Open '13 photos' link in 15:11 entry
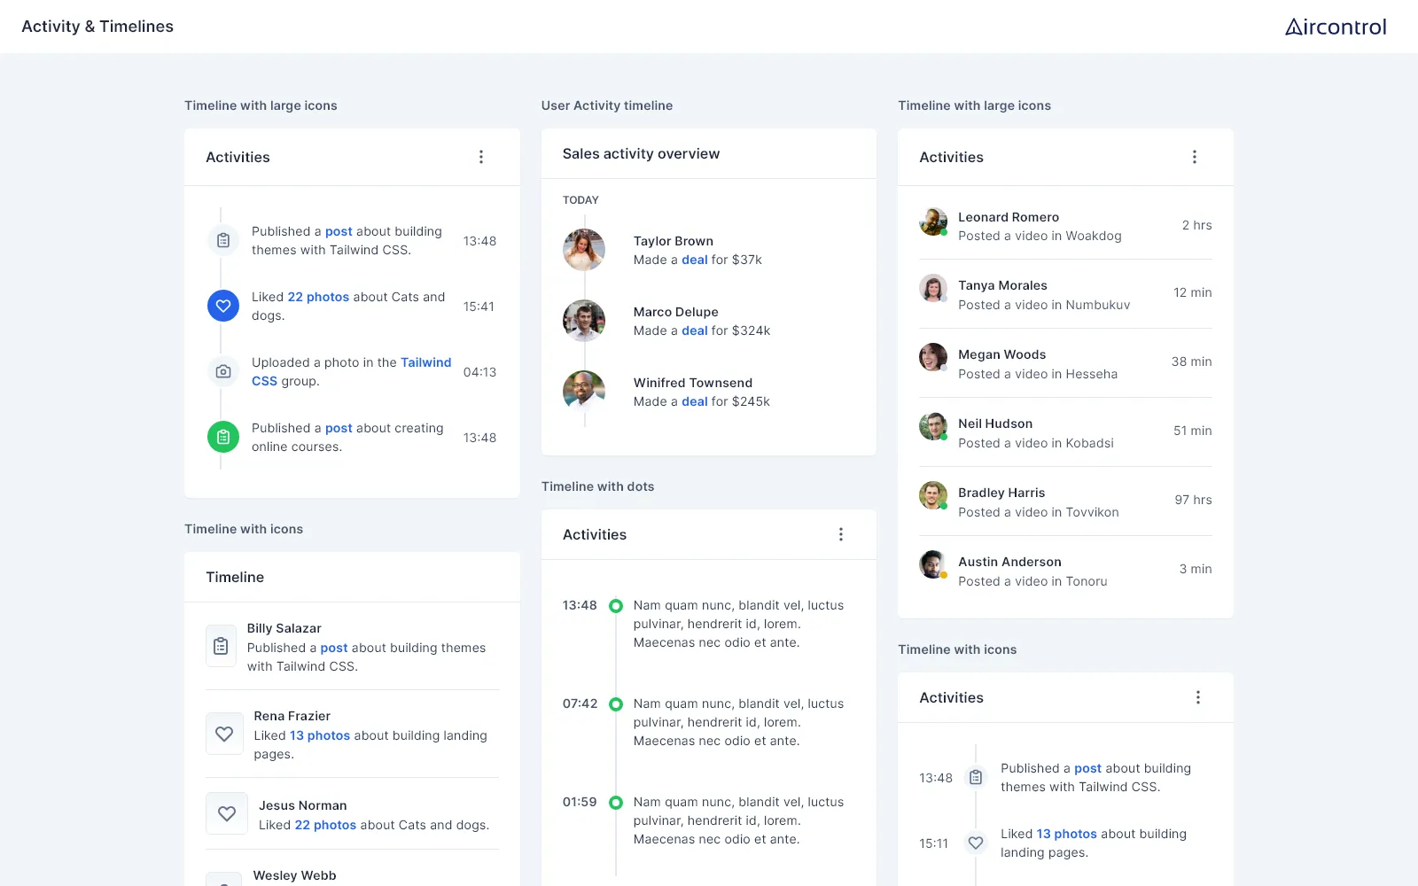 pos(1067,834)
